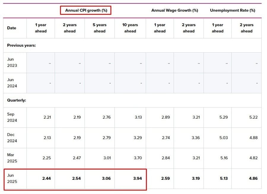Select the Date column header
This screenshot has width=267, height=194.
pyautogui.click(x=12, y=28)
